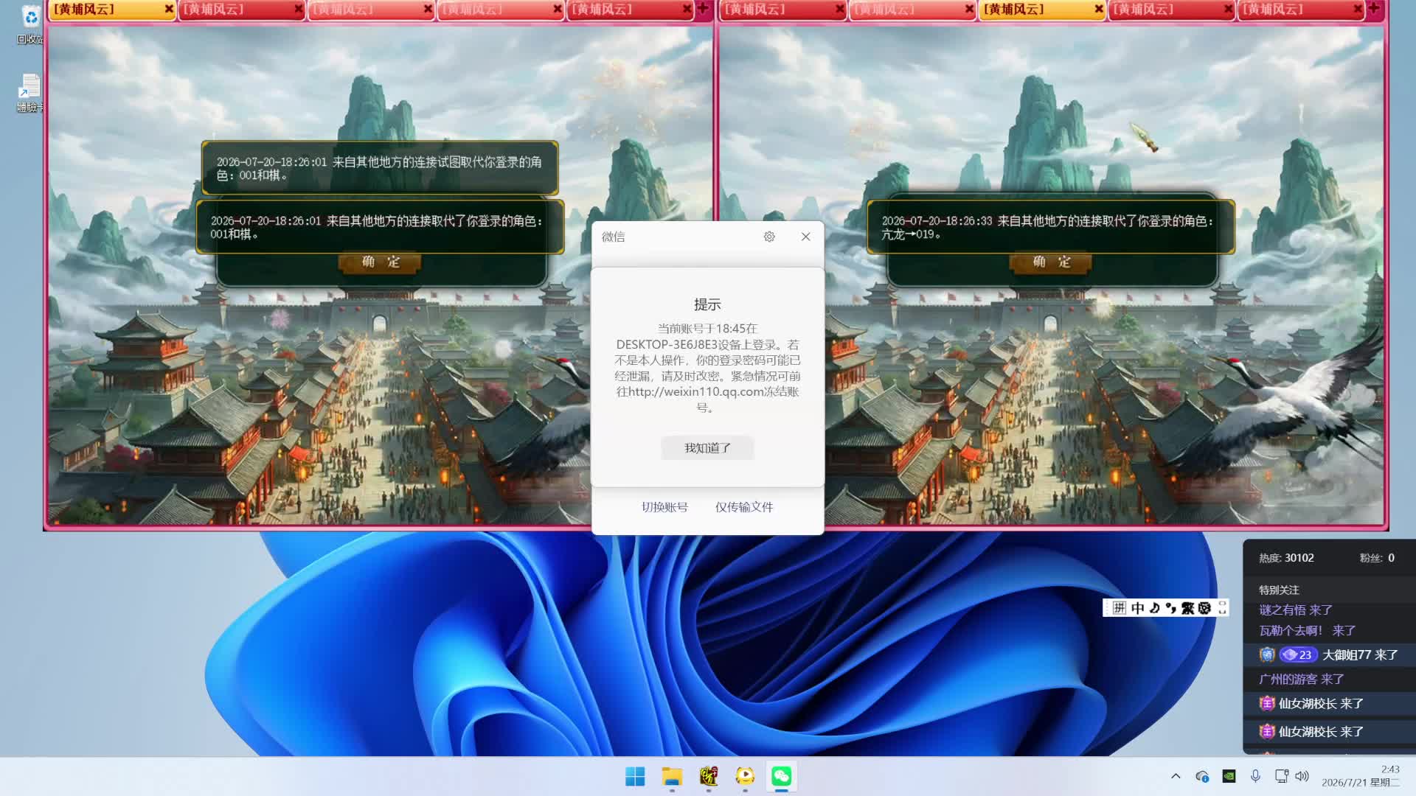
Task: Click the 切换账号 link in WeChat
Action: pyautogui.click(x=664, y=507)
